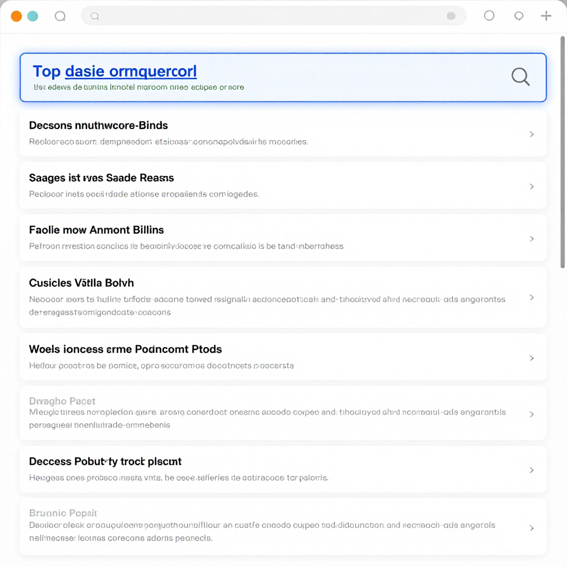This screenshot has width=567, height=567.
Task: Click the round icon left of the address bar
Action: pos(60,17)
